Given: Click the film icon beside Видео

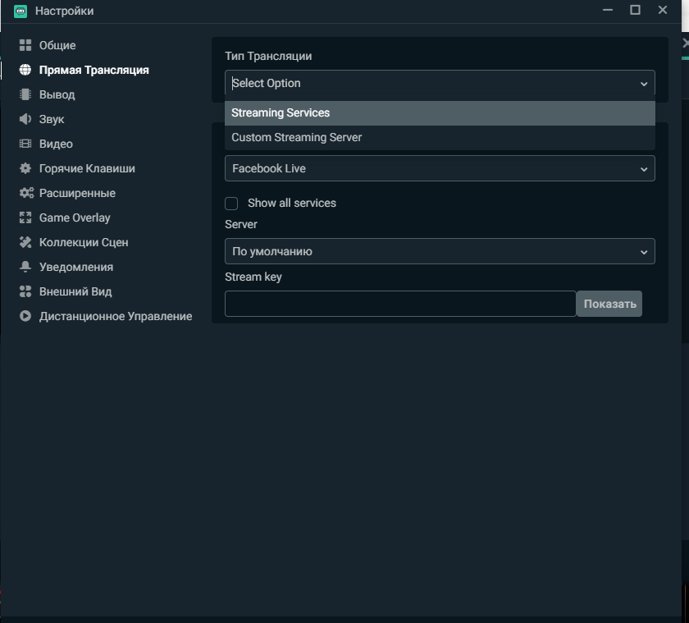Looking at the screenshot, I should 25,144.
